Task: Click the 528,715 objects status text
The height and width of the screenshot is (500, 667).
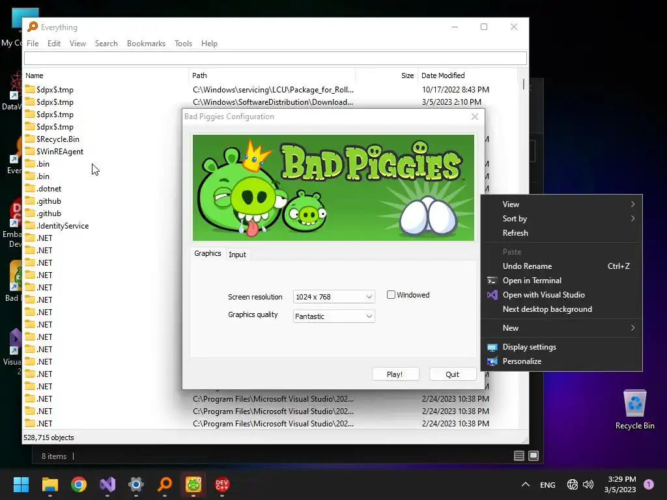Action: 48,437
